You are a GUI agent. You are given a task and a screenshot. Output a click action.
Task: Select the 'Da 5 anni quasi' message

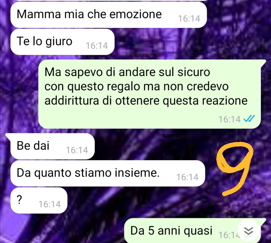click(x=195, y=230)
